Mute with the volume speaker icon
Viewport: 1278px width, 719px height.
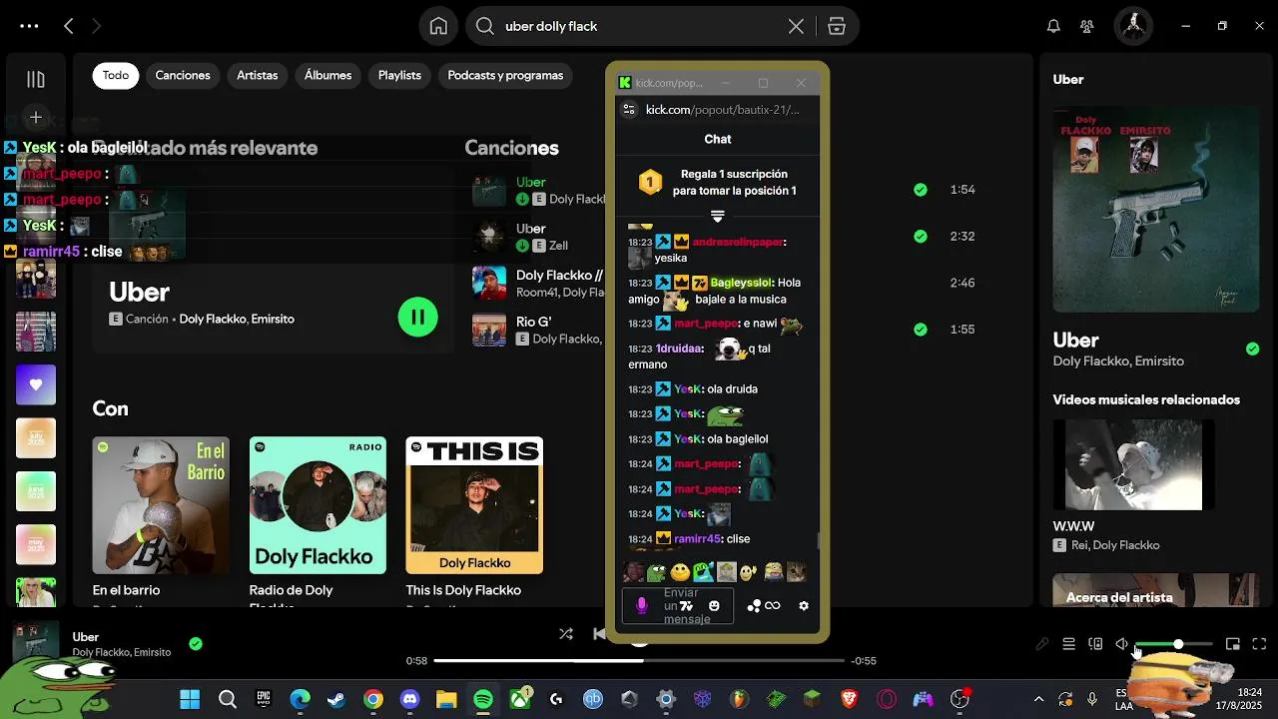click(1122, 644)
